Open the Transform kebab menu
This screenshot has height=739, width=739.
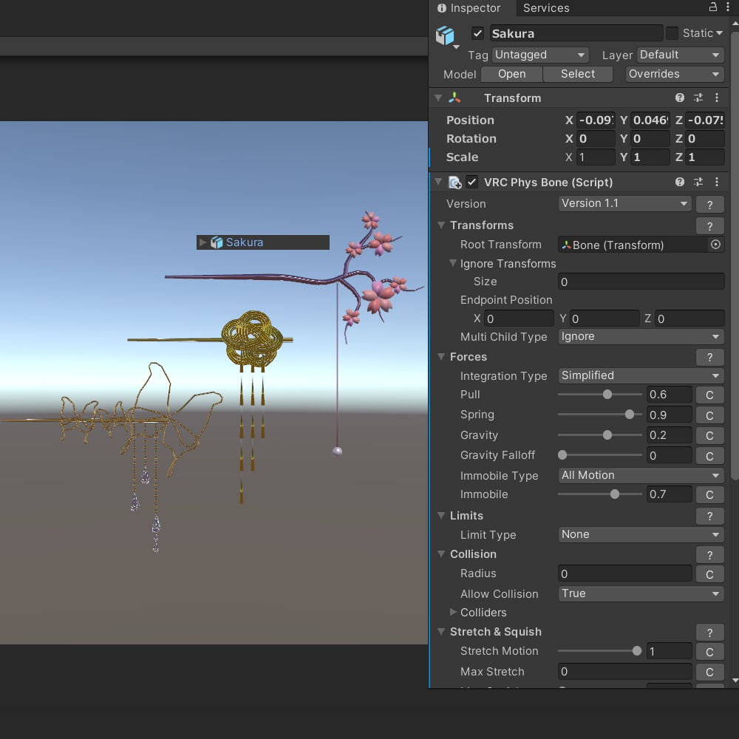coord(716,98)
